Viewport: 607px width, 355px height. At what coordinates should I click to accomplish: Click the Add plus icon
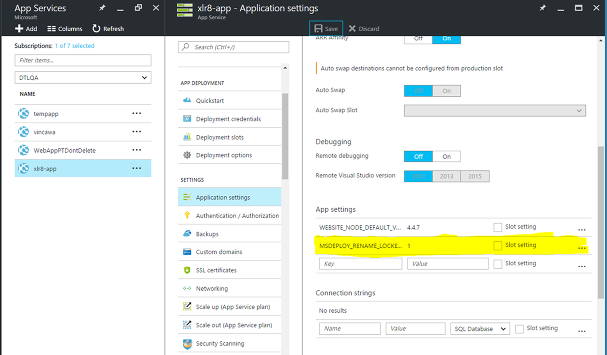coord(19,29)
